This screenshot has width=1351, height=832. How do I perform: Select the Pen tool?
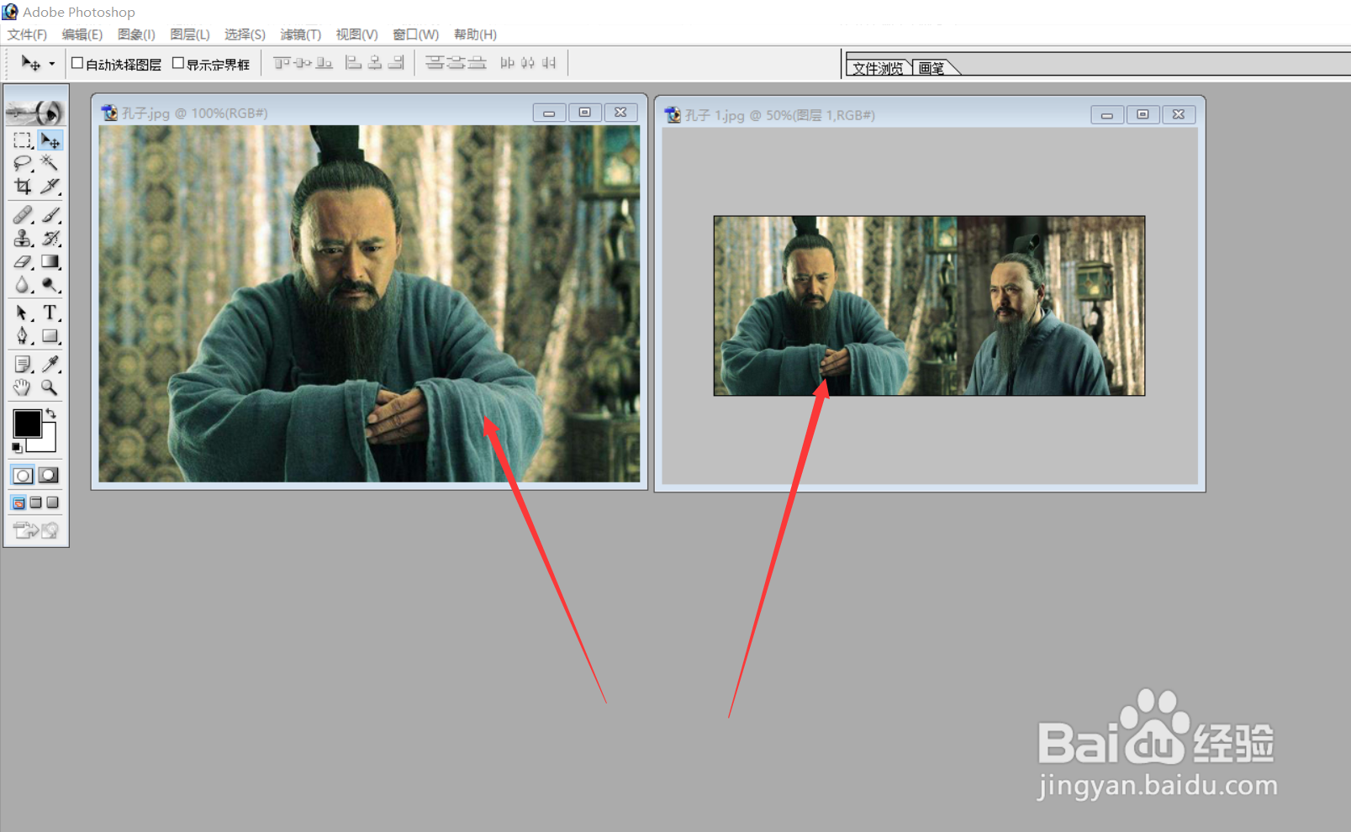click(x=23, y=336)
